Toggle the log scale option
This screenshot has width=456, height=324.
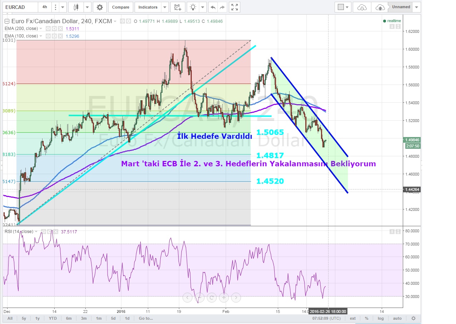pyautogui.click(x=381, y=318)
